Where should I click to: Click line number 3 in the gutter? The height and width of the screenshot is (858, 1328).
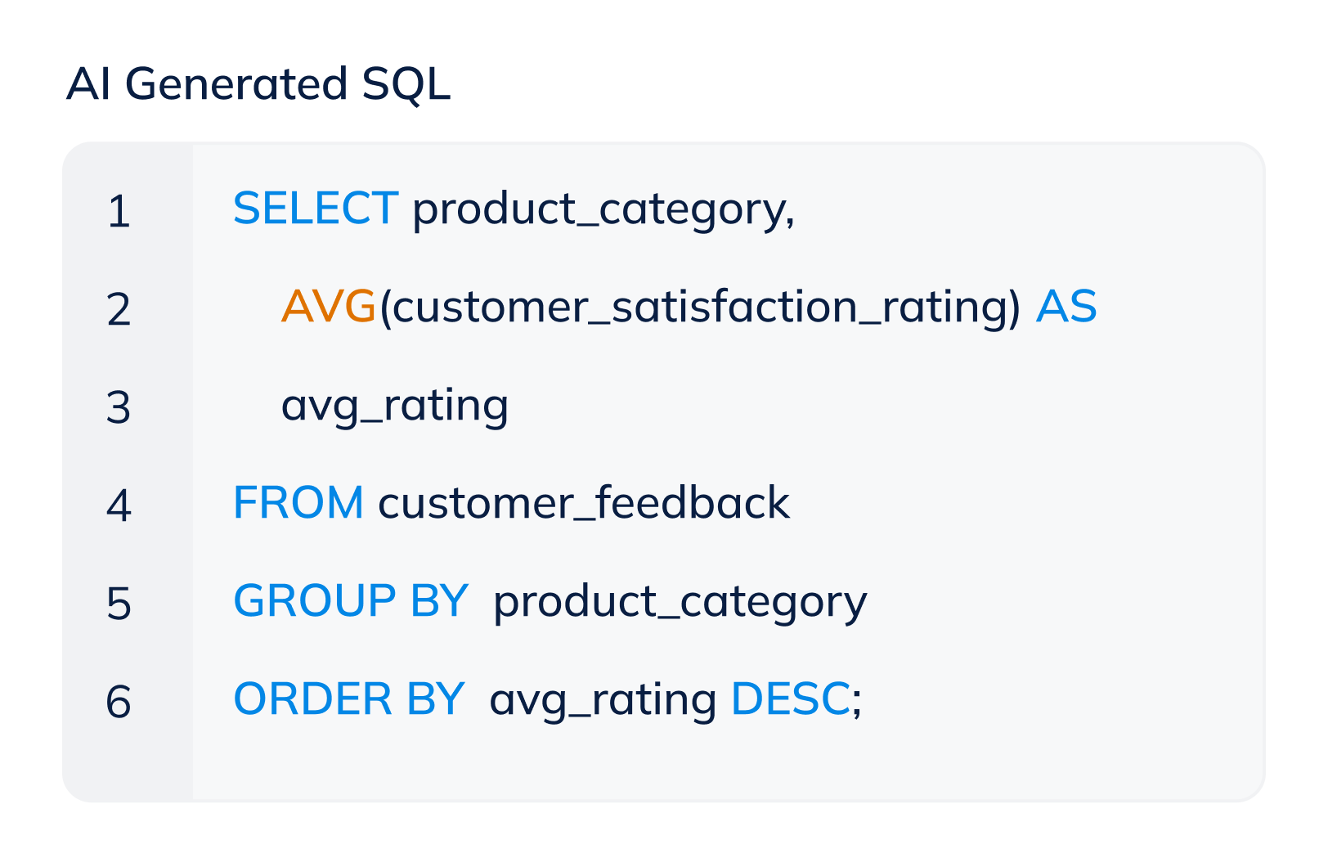119,407
